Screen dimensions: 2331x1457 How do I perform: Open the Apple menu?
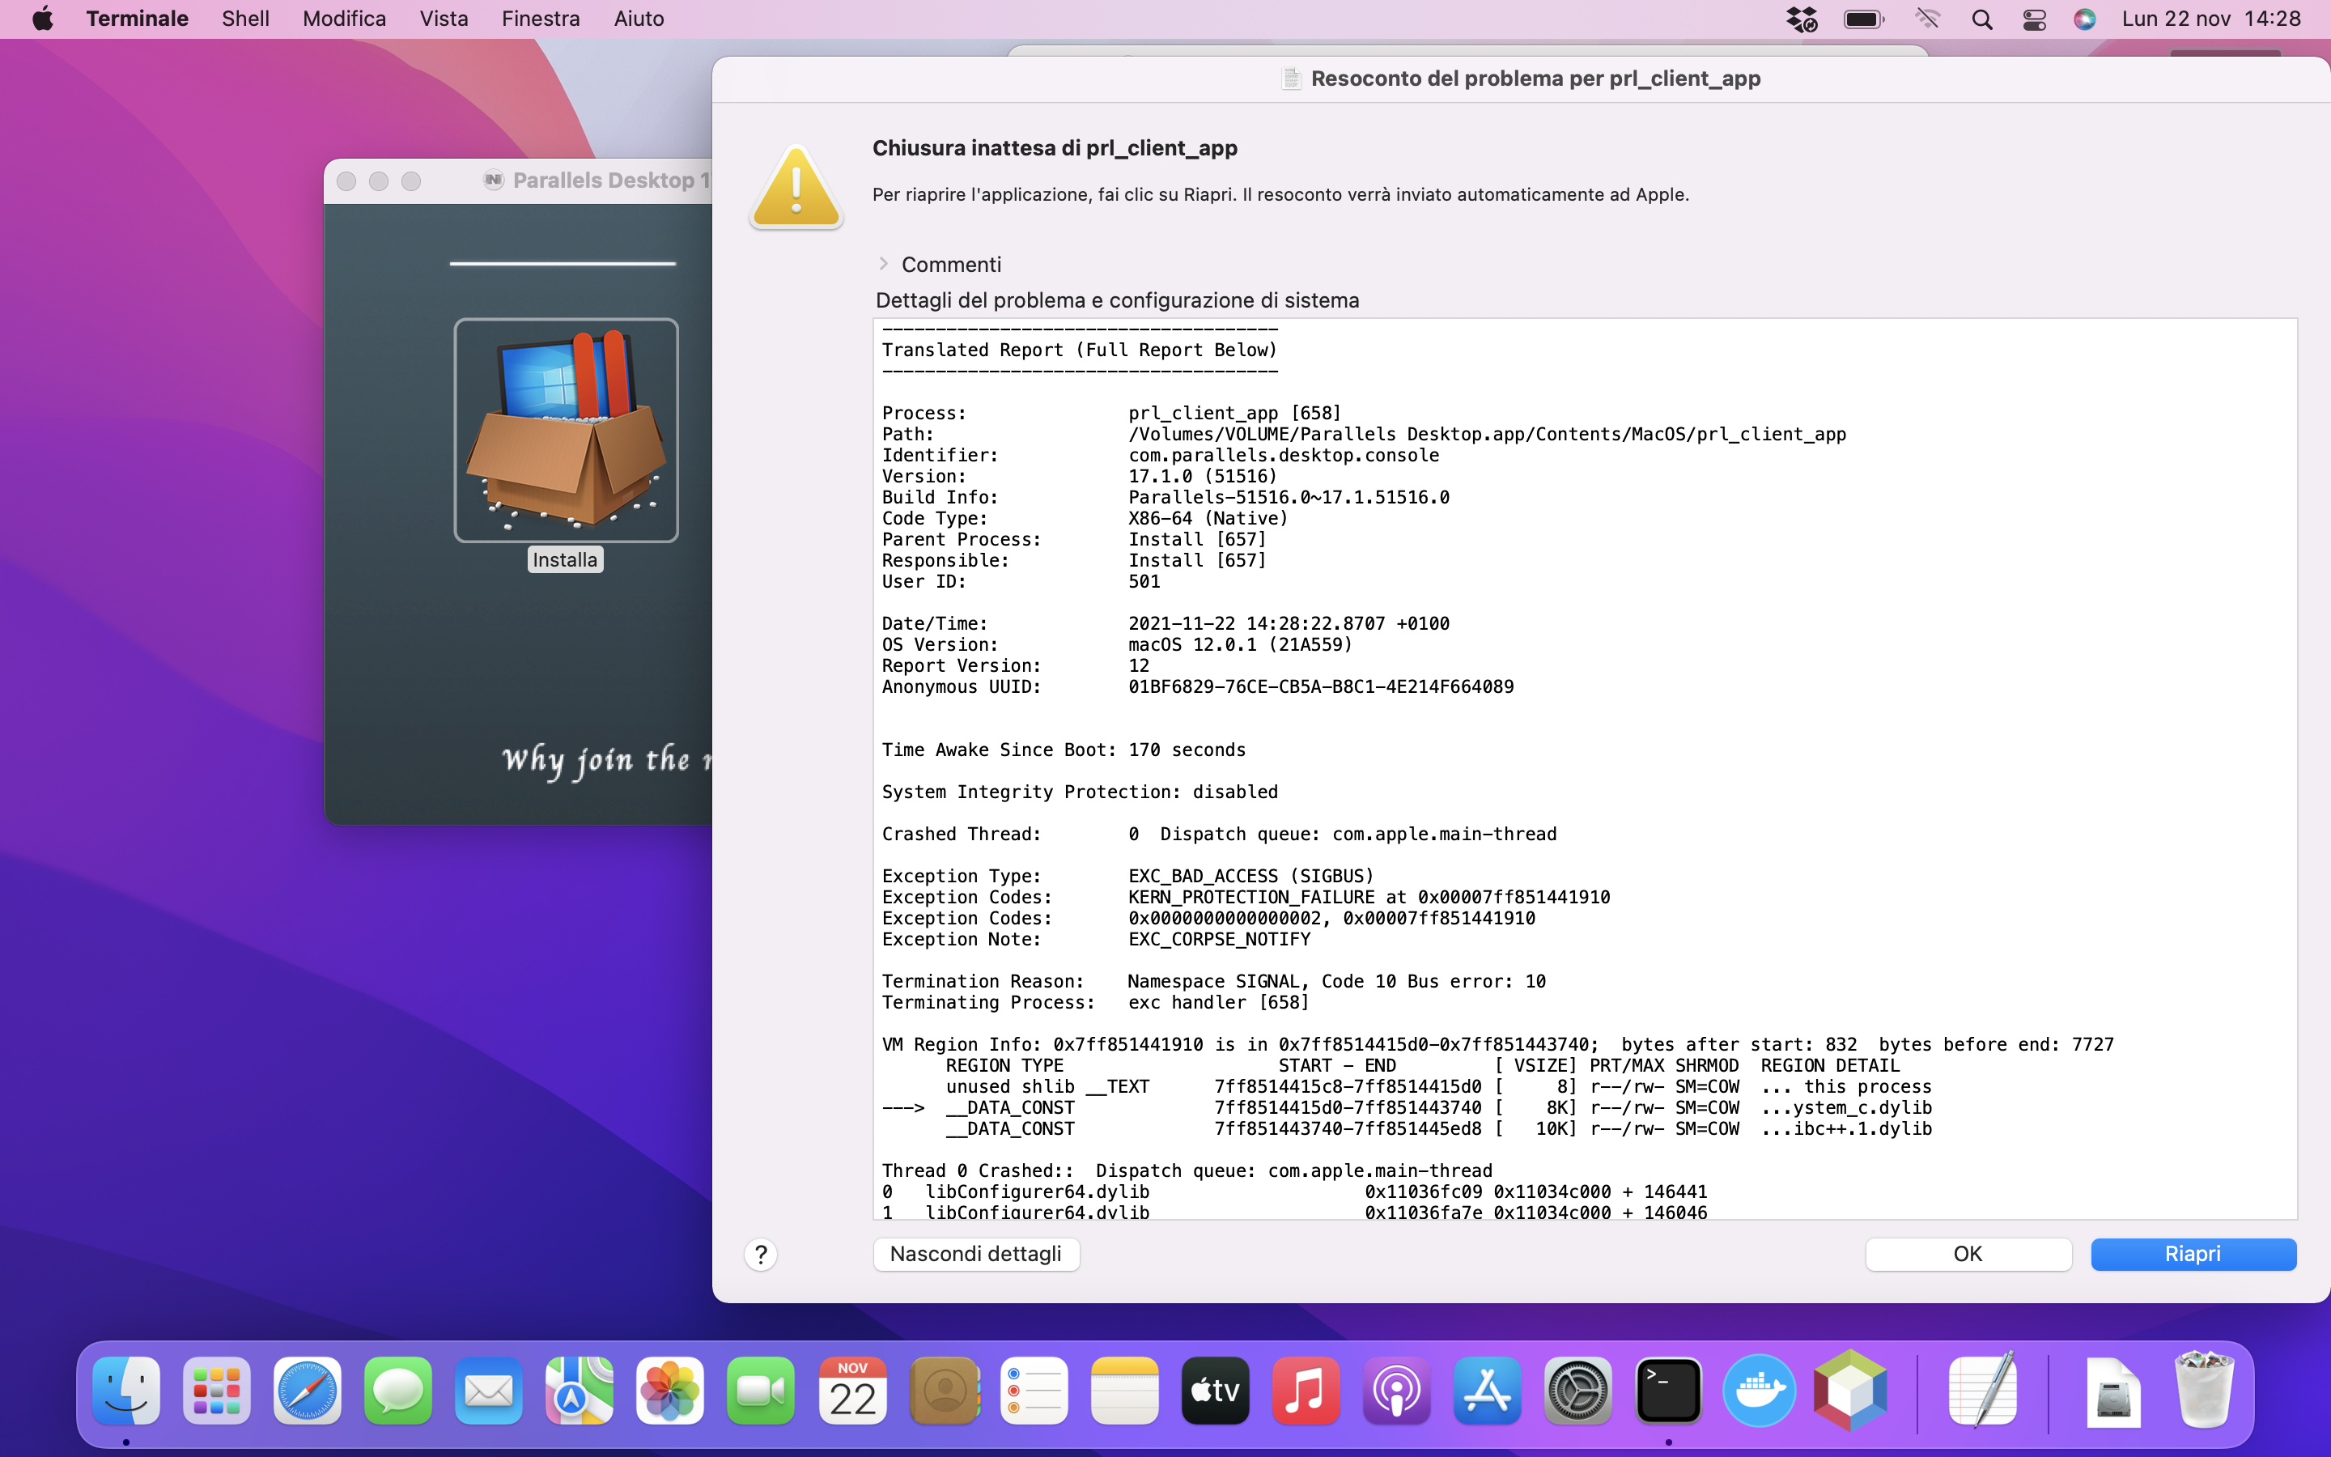pos(42,19)
